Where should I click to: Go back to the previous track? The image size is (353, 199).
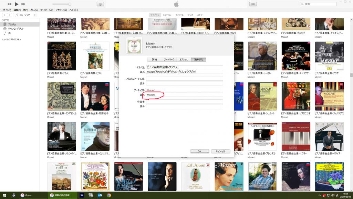pos(9,4)
